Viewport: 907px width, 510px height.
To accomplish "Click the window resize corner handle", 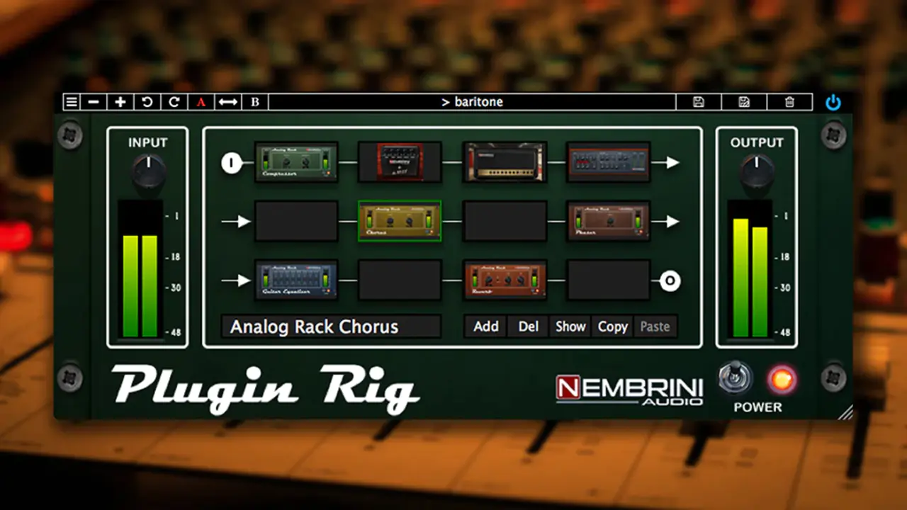I will tap(845, 412).
